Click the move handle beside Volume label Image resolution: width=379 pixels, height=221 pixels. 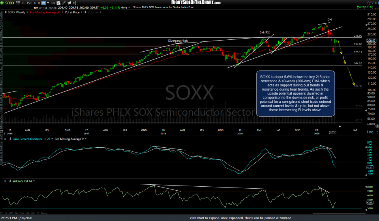tap(85, 12)
